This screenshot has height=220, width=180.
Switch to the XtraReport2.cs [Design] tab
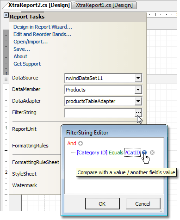pyautogui.click(x=39, y=5)
